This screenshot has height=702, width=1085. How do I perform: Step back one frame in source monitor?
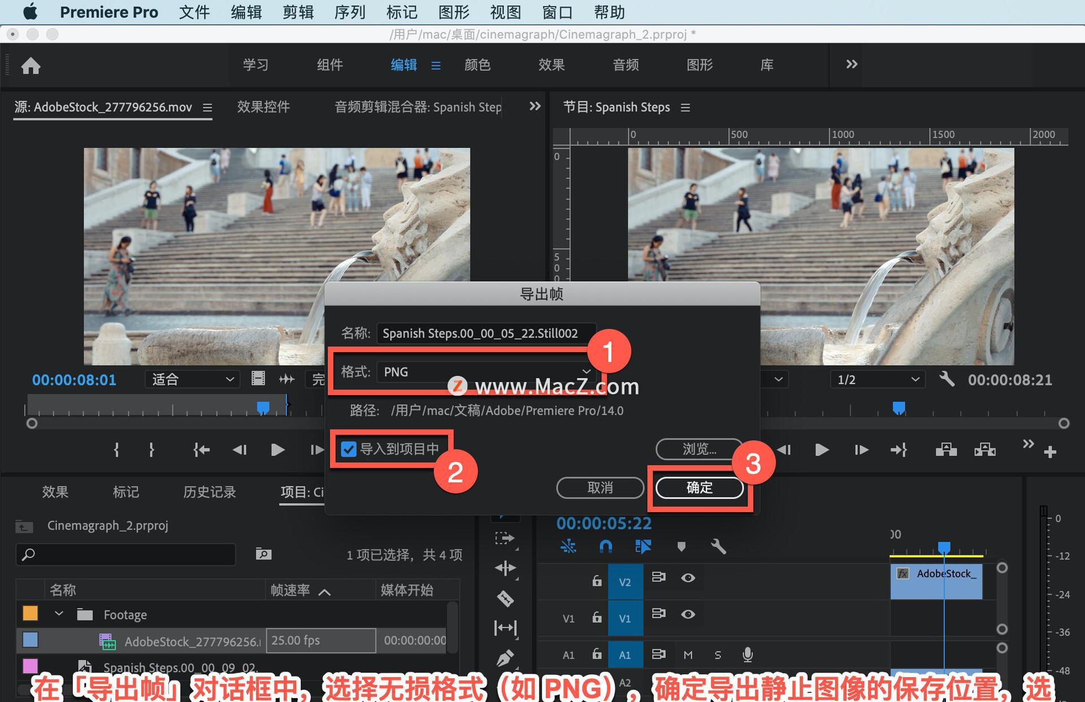pyautogui.click(x=240, y=450)
